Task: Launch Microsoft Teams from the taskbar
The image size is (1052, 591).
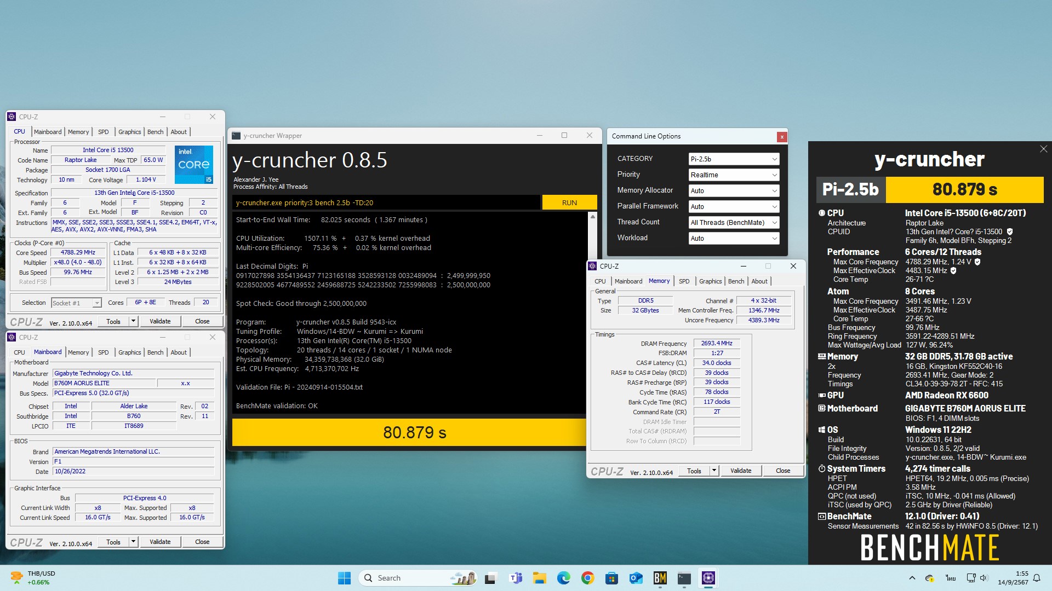Action: point(515,578)
